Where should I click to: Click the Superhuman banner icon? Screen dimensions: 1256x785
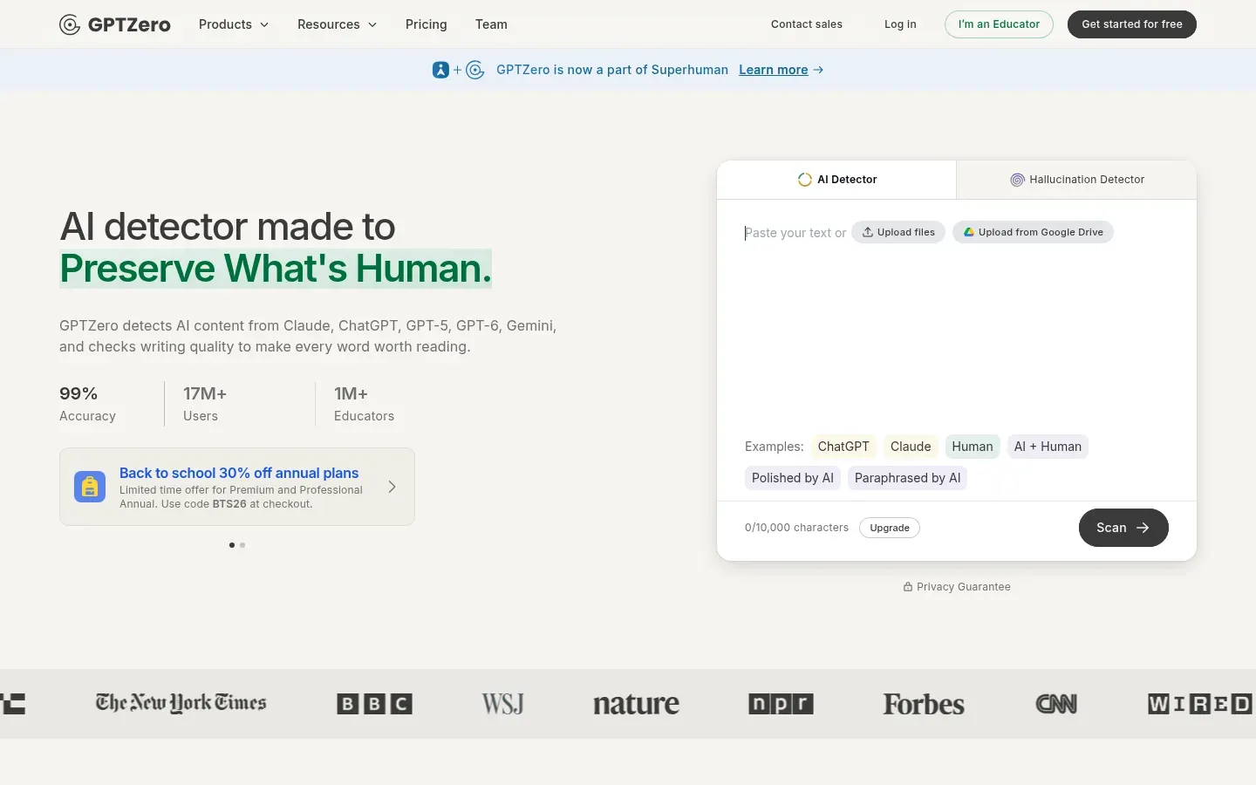click(x=440, y=70)
